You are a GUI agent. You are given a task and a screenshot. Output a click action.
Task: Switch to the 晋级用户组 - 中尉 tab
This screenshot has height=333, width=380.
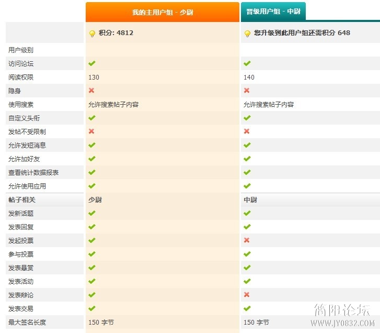[273, 11]
